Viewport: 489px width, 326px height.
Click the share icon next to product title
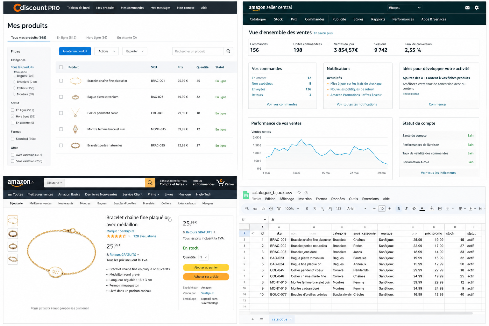click(x=170, y=219)
